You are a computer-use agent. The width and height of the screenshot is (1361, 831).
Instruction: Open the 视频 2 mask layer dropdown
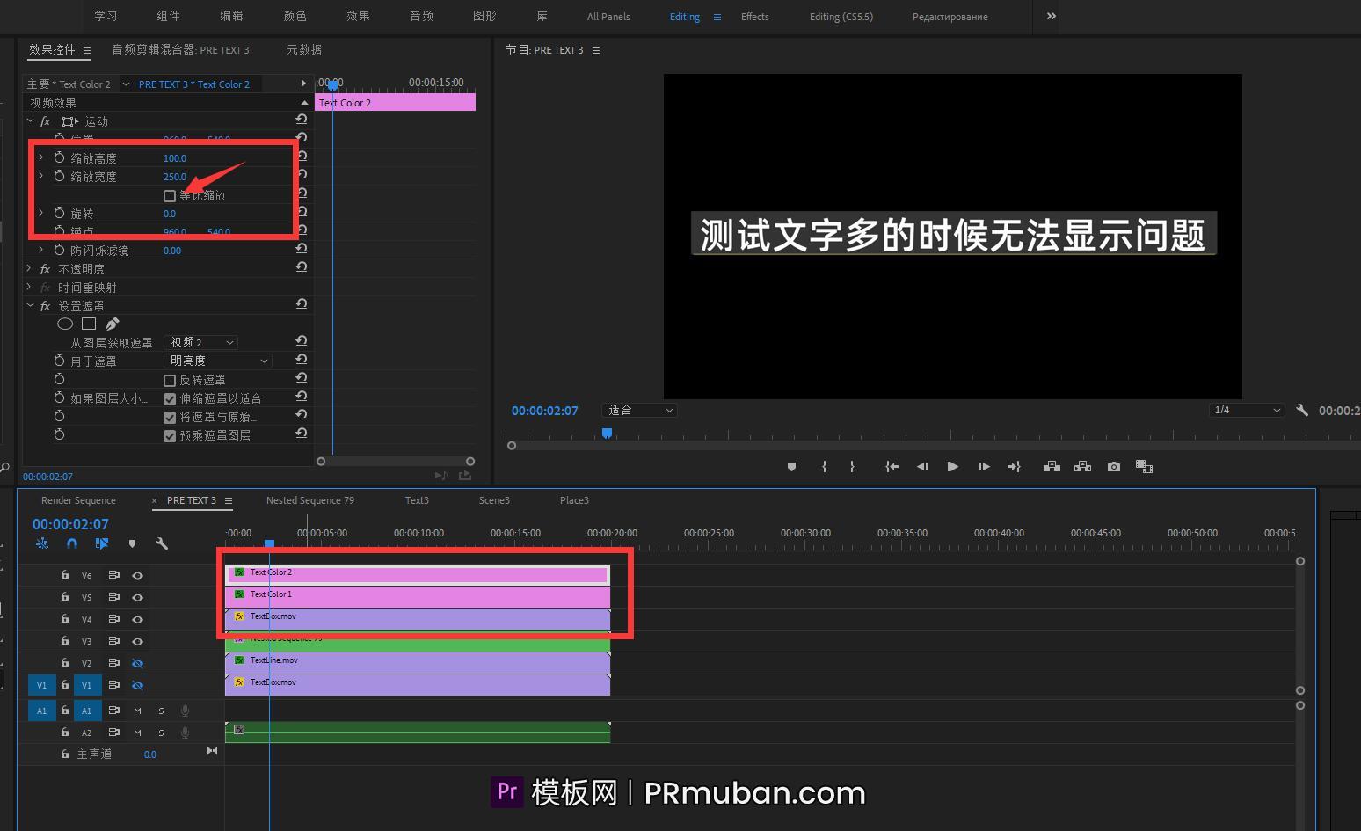click(x=200, y=342)
